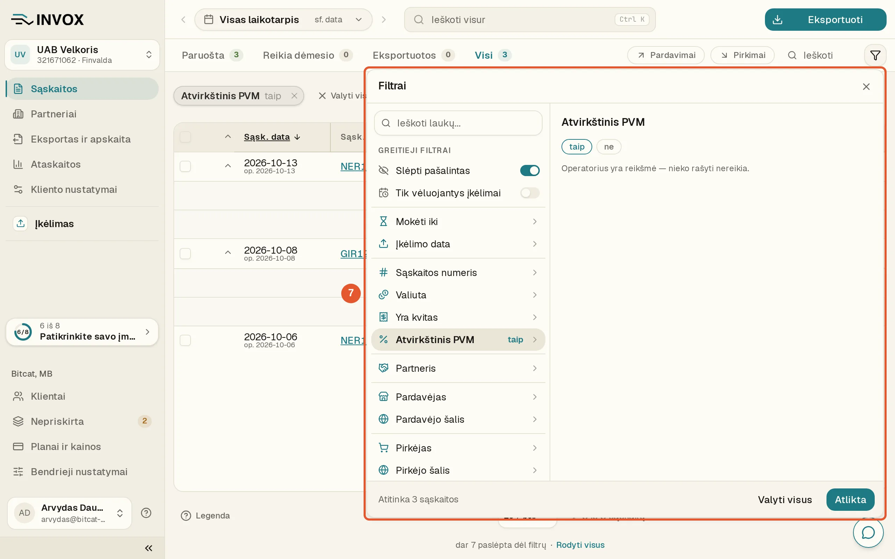Open Nepriskirta in the sidebar
This screenshot has height=559, width=895.
click(82, 421)
